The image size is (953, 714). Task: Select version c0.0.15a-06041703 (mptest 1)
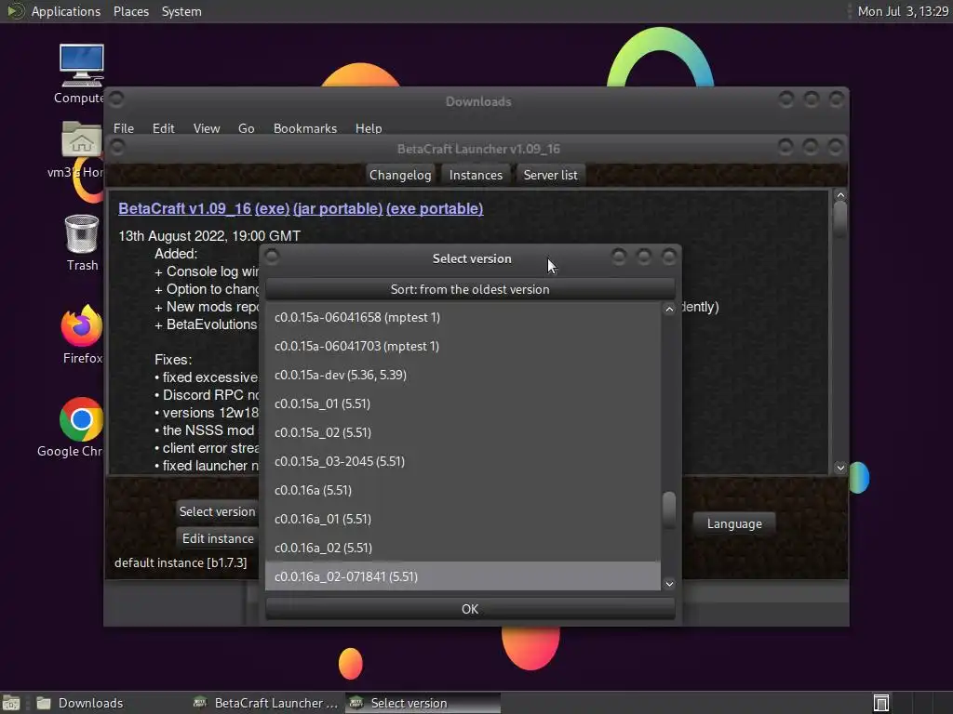[463, 346]
